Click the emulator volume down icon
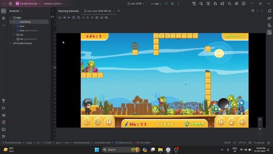The image size is (273, 154). coord(69,18)
